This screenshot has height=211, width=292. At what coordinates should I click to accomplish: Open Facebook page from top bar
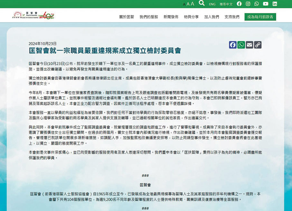pyautogui.click(x=239, y=4)
